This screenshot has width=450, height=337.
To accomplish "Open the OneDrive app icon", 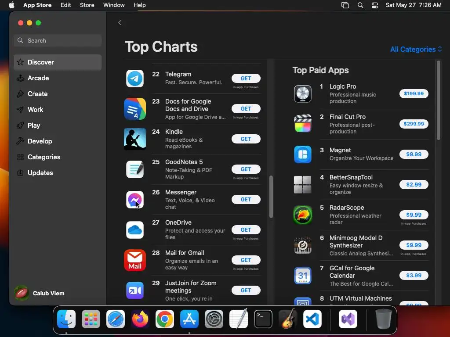I will tap(135, 230).
